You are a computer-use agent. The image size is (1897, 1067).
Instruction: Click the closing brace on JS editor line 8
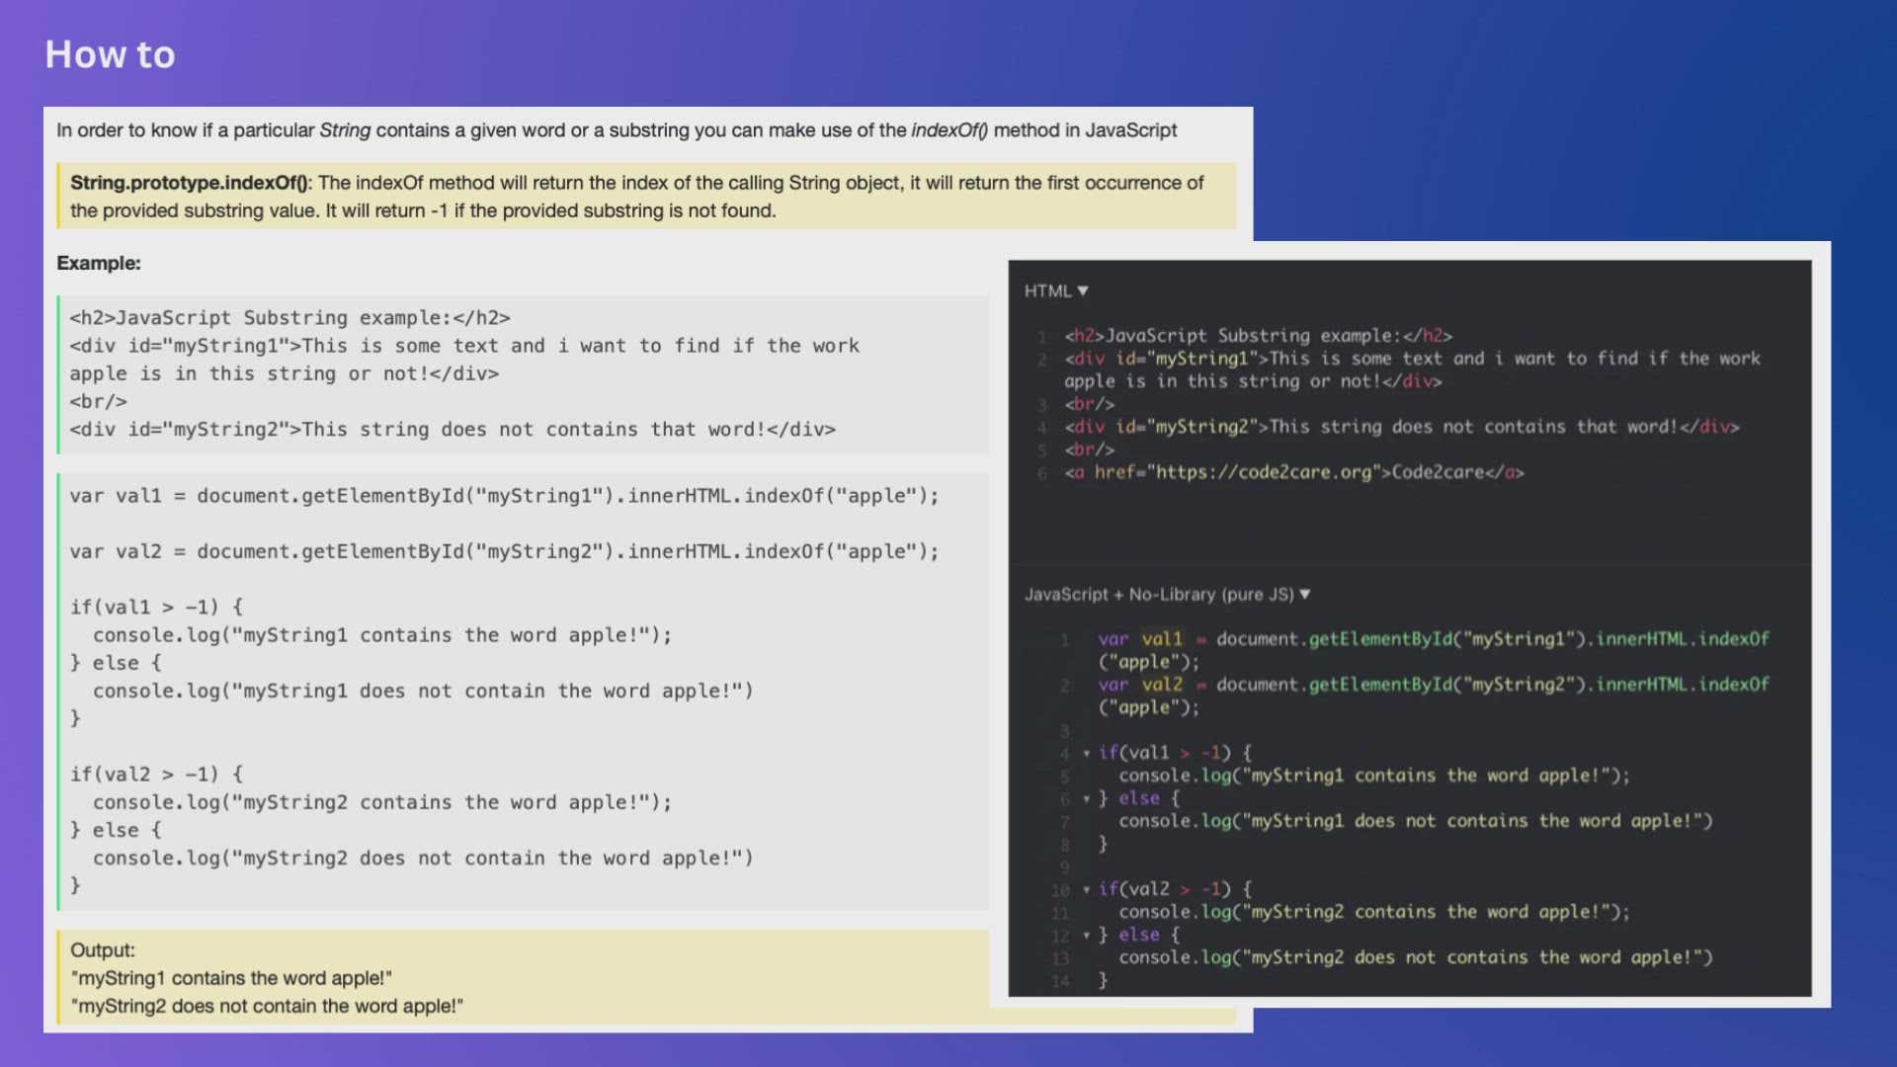(x=1103, y=844)
